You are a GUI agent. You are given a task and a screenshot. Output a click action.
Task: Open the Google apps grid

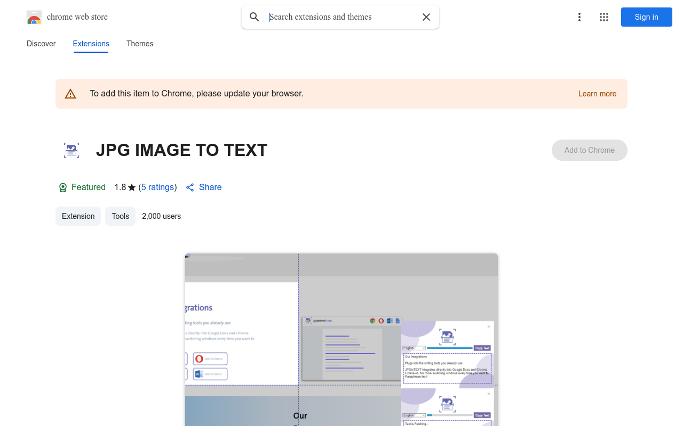(x=604, y=17)
